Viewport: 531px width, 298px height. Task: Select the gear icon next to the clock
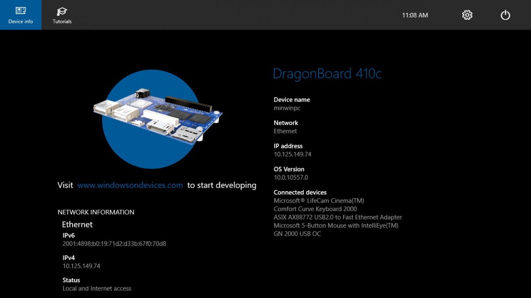coord(467,15)
